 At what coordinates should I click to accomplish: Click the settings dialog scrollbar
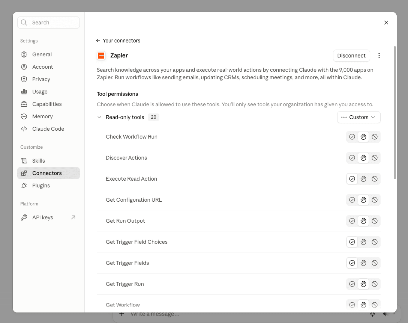click(395, 113)
